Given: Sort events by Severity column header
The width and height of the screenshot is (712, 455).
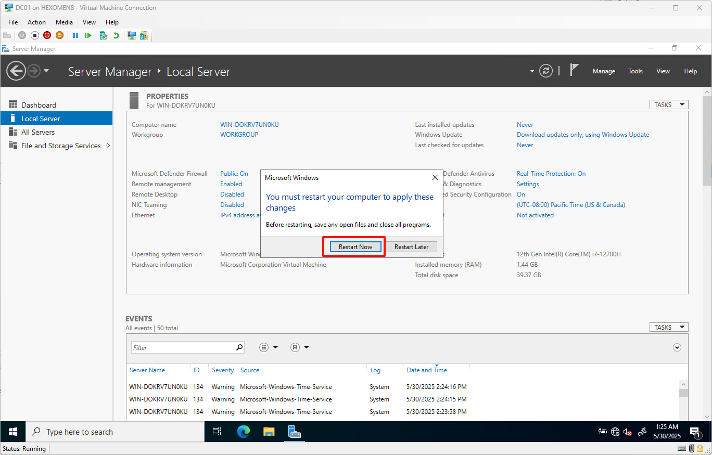Looking at the screenshot, I should point(223,370).
